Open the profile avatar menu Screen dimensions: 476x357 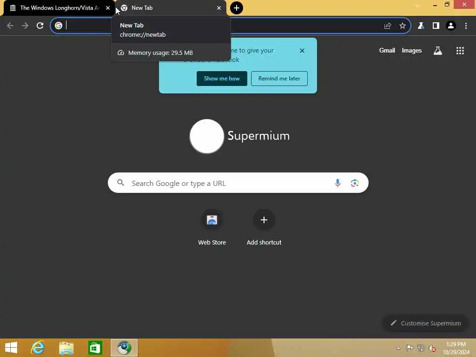(x=451, y=26)
